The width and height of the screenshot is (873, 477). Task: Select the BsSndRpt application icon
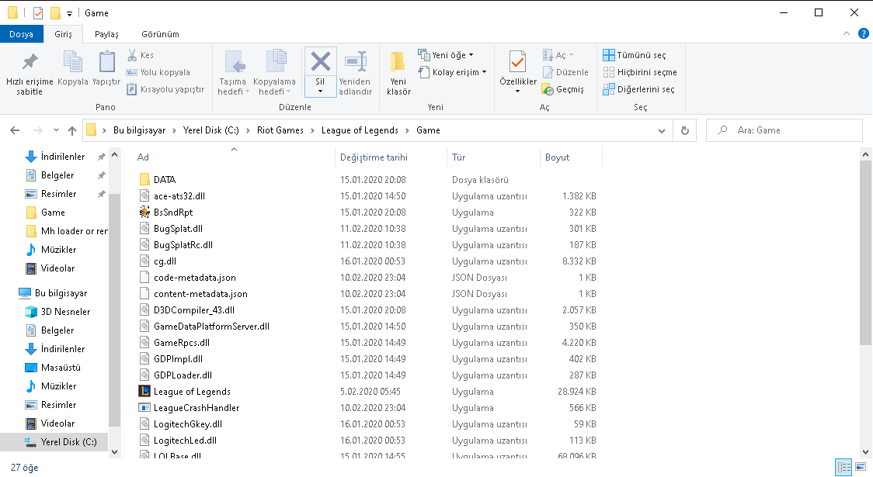pos(144,212)
